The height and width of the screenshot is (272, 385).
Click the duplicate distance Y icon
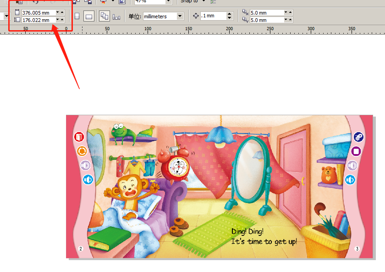(x=245, y=20)
